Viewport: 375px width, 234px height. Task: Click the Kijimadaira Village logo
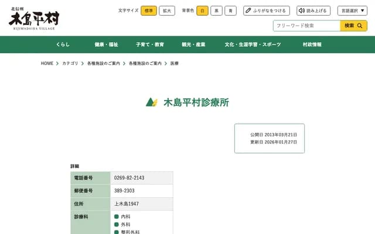click(x=33, y=18)
